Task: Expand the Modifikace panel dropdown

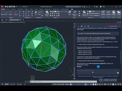Action: [28, 18]
